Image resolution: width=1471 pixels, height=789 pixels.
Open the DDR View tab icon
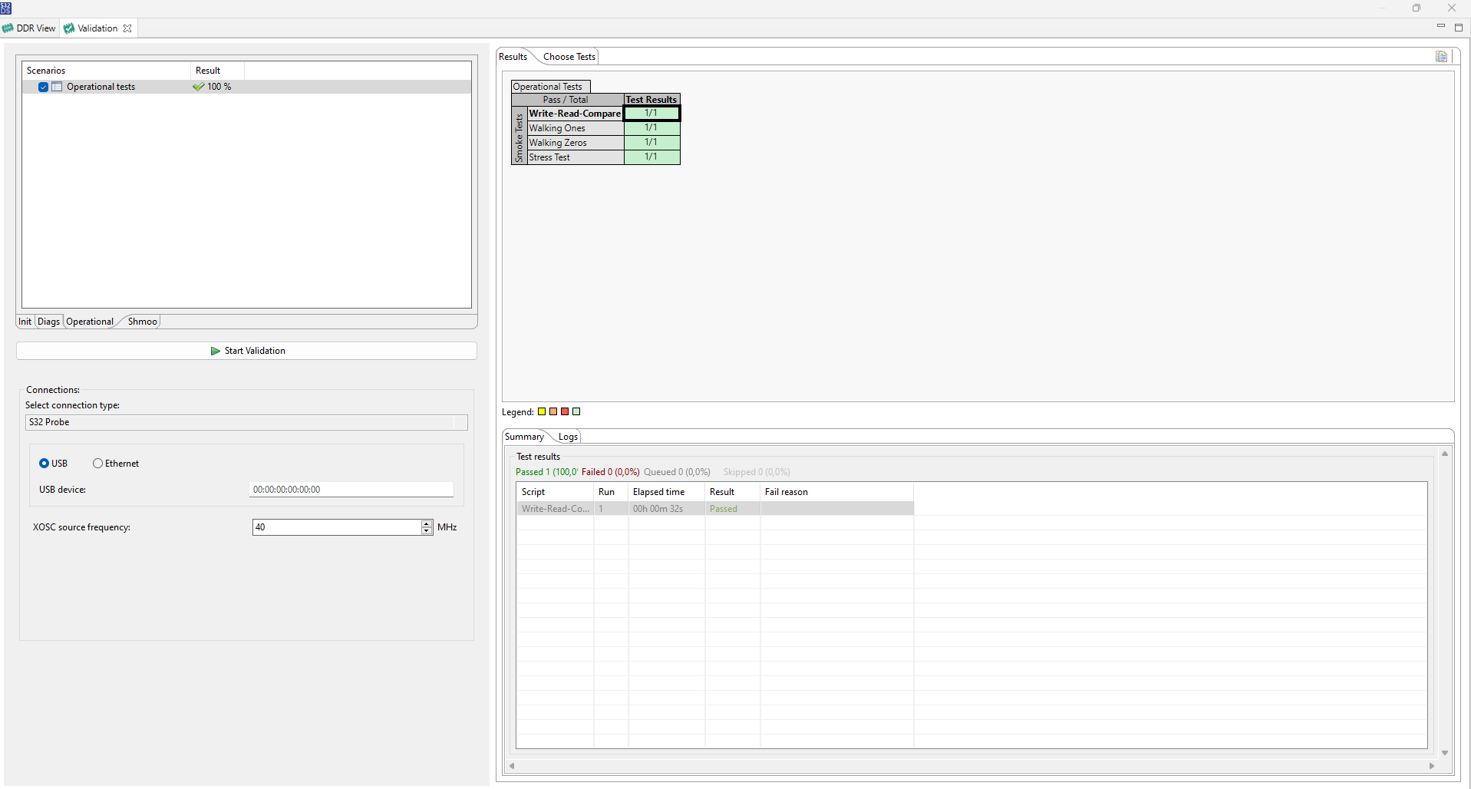point(8,28)
